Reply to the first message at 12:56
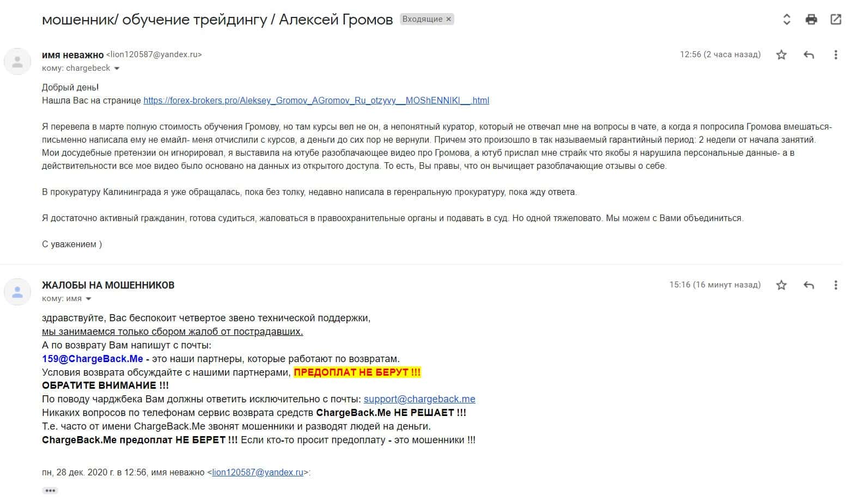 click(x=809, y=54)
